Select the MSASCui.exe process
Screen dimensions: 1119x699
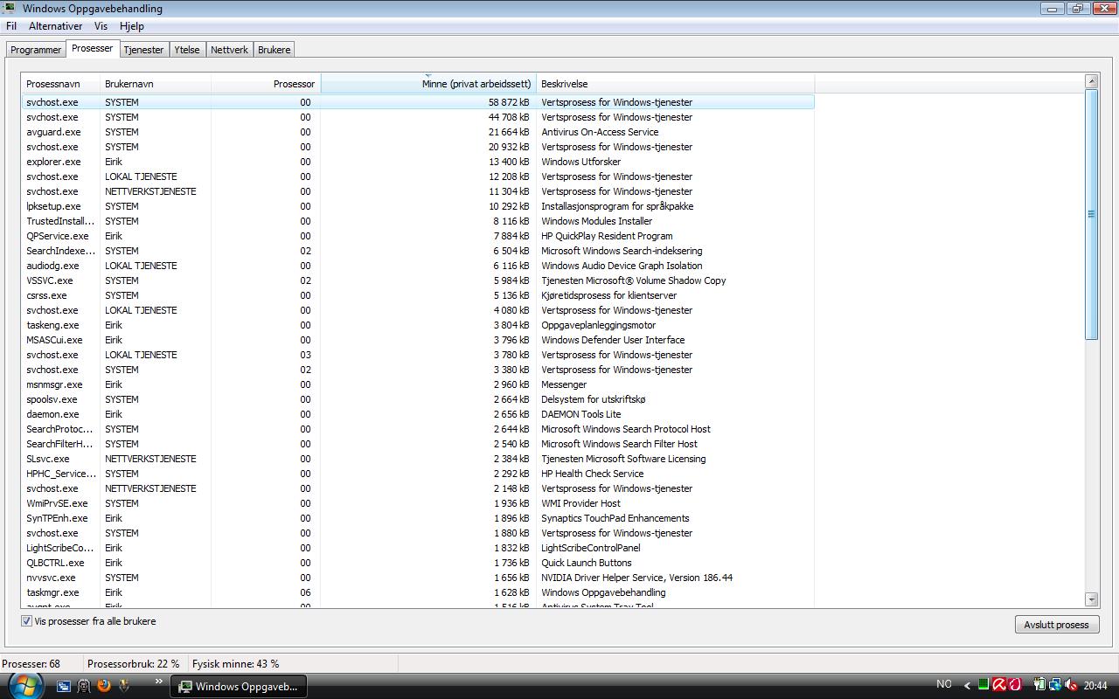(x=418, y=340)
